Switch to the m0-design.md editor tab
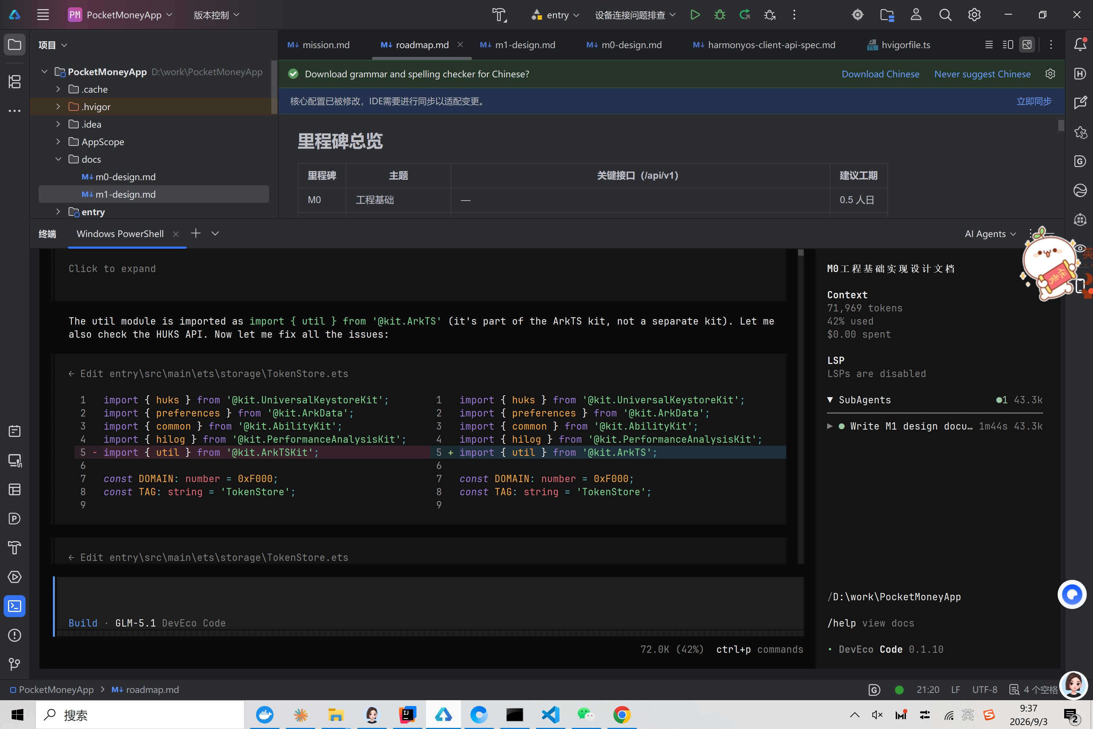The height and width of the screenshot is (729, 1093). [x=624, y=44]
